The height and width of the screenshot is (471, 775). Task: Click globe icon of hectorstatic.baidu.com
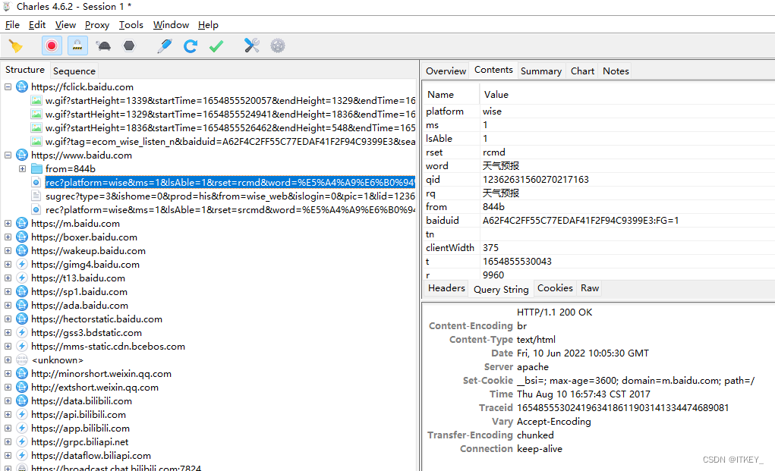(22, 319)
